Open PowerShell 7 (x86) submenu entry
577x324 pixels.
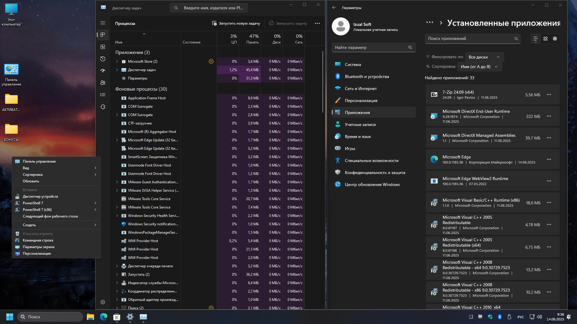coord(56,210)
